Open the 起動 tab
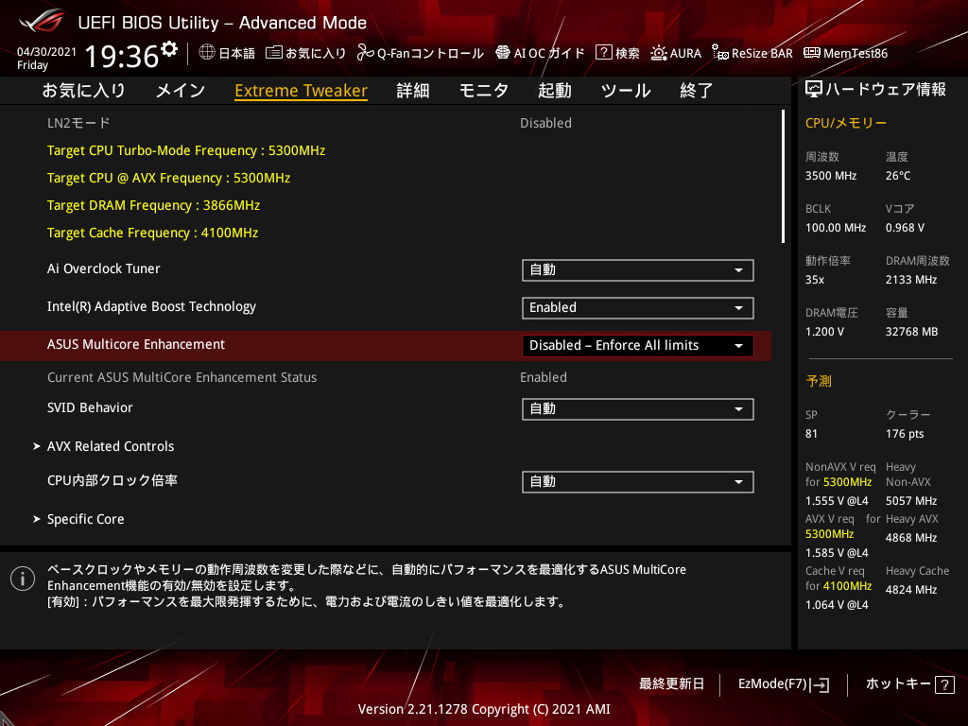Image resolution: width=968 pixels, height=726 pixels. click(554, 90)
